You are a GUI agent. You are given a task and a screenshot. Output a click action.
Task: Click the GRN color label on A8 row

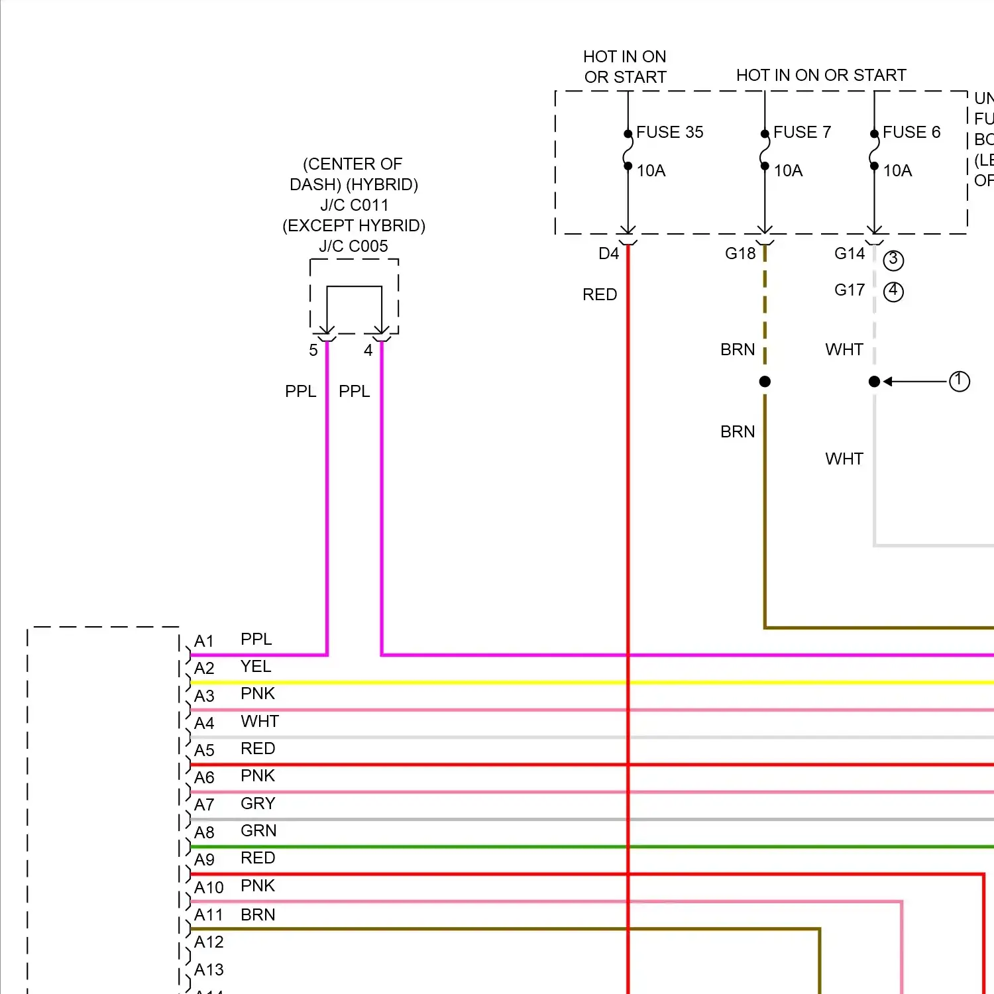coord(258,831)
